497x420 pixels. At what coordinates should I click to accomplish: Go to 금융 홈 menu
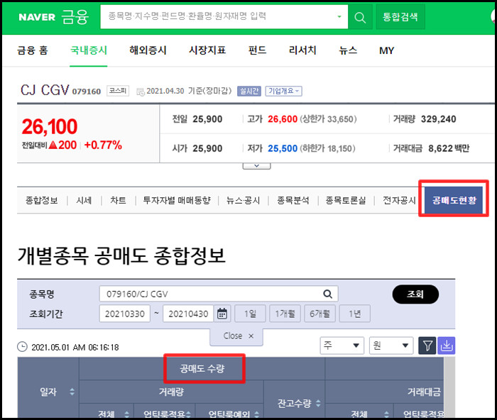[x=33, y=50]
